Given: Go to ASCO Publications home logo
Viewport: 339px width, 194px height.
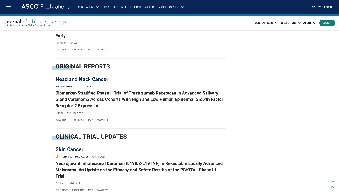Looking at the screenshot, I should pos(45,7).
